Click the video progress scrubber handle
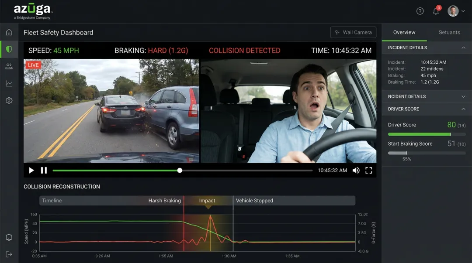Viewport: 472px width, 263px height. pos(180,171)
